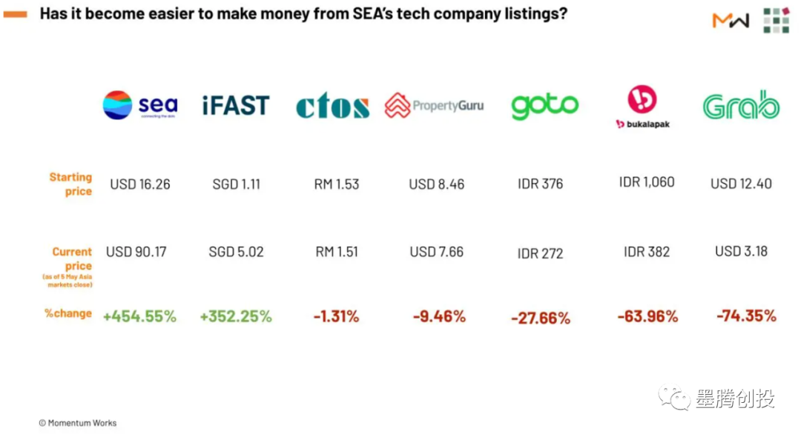This screenshot has height=434, width=801.
Task: Click the orange MW logo
Action: coord(731,21)
